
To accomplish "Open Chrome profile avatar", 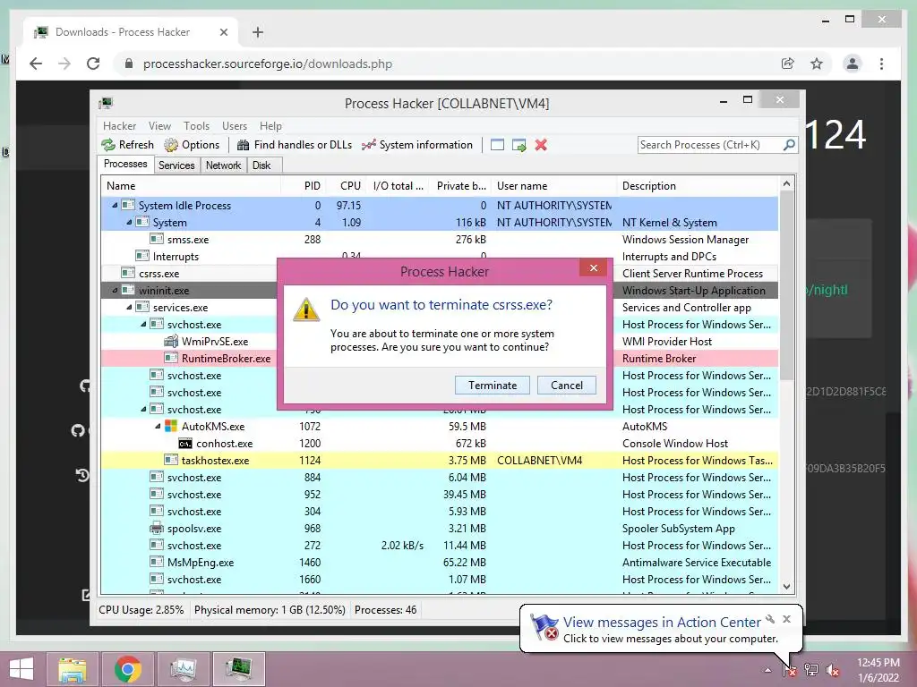I will [x=853, y=64].
